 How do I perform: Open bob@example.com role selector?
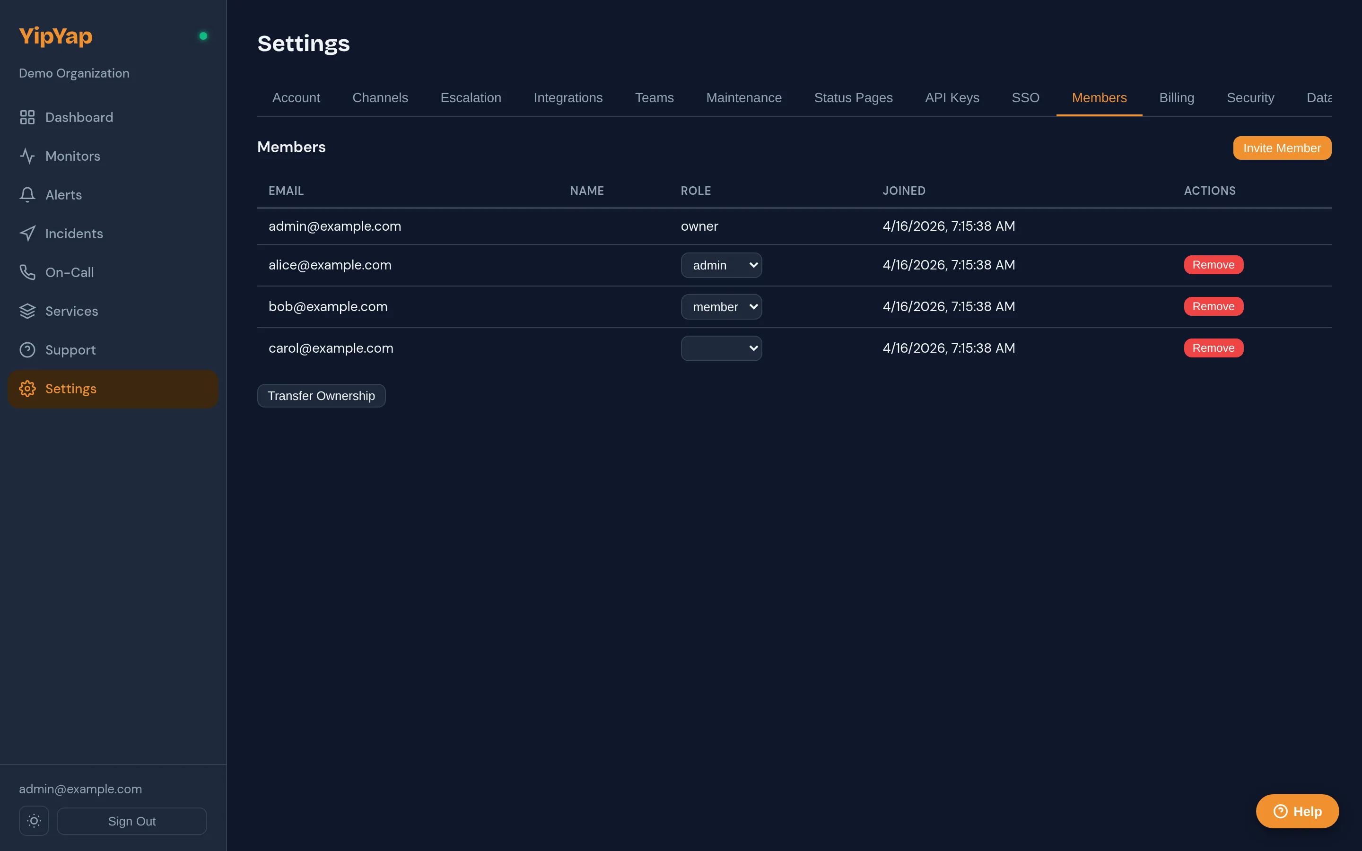722,306
